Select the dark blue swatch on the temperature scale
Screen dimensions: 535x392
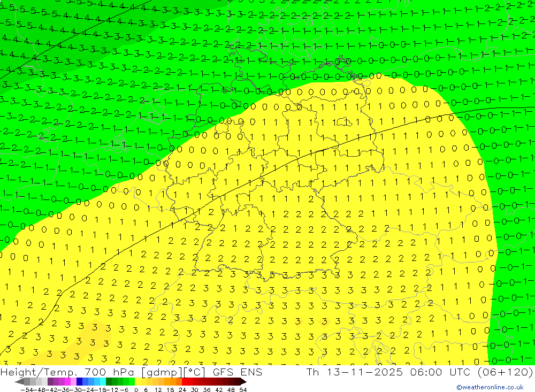79,382
